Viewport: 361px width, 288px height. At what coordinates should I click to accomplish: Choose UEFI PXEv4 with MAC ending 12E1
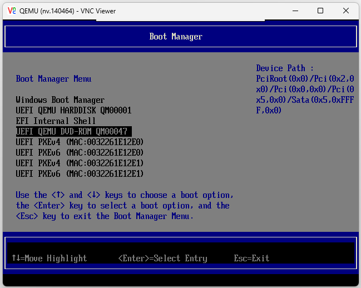point(80,163)
